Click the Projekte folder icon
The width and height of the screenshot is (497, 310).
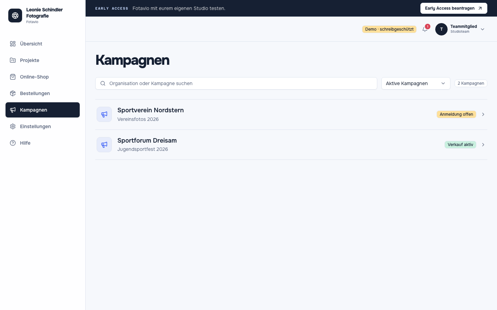click(13, 60)
